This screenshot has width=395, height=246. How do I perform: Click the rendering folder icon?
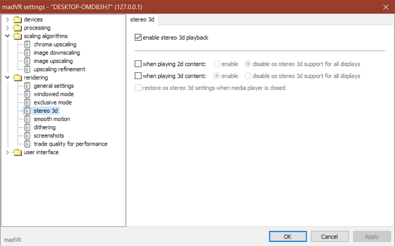pyautogui.click(x=17, y=78)
